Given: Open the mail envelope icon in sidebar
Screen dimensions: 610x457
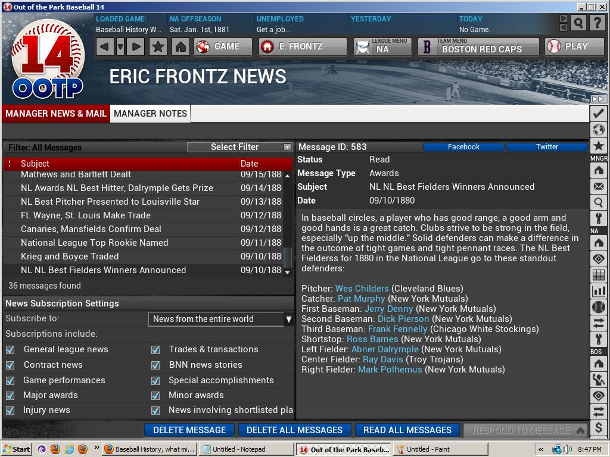Looking at the screenshot, I should [x=598, y=186].
